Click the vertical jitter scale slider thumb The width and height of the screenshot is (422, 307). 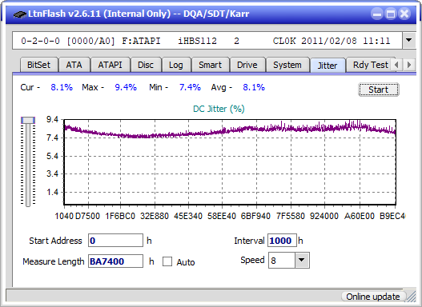click(28, 120)
